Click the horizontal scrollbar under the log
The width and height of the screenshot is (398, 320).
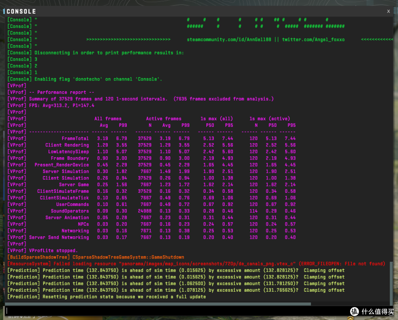coord(158,304)
